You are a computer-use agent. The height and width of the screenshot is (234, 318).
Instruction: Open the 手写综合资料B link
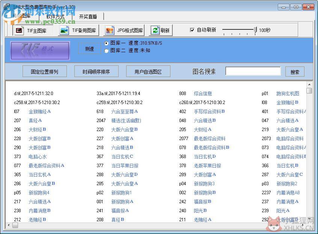[x=209, y=112]
